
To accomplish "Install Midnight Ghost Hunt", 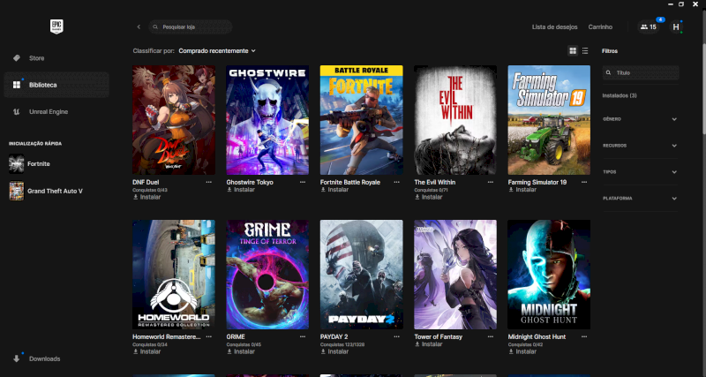I will pyautogui.click(x=522, y=351).
